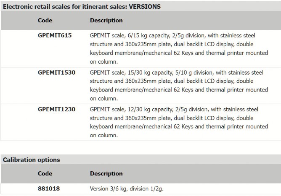
Task: Click the GPEMIT615 table row
Action: click(x=141, y=49)
